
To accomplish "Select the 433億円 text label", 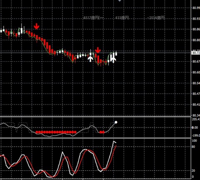I will pyautogui.click(x=122, y=18).
